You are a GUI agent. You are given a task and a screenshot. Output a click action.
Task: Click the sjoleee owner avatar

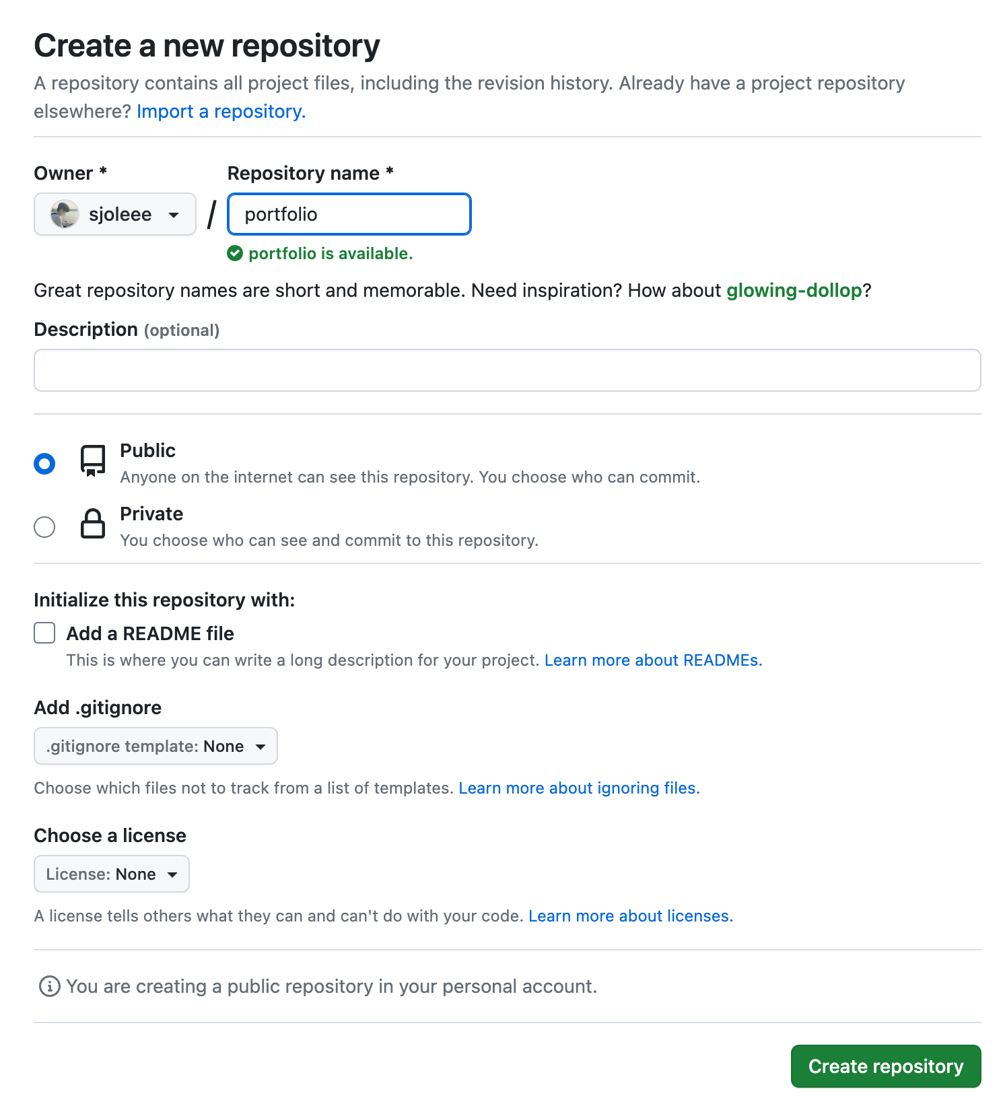[x=63, y=214]
